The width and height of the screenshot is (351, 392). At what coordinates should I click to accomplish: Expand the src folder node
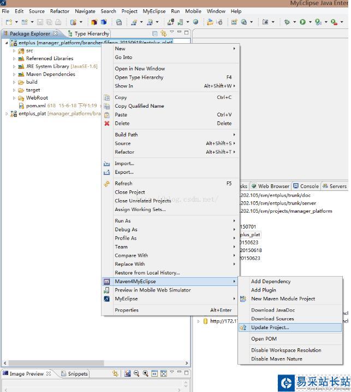[x=14, y=51]
